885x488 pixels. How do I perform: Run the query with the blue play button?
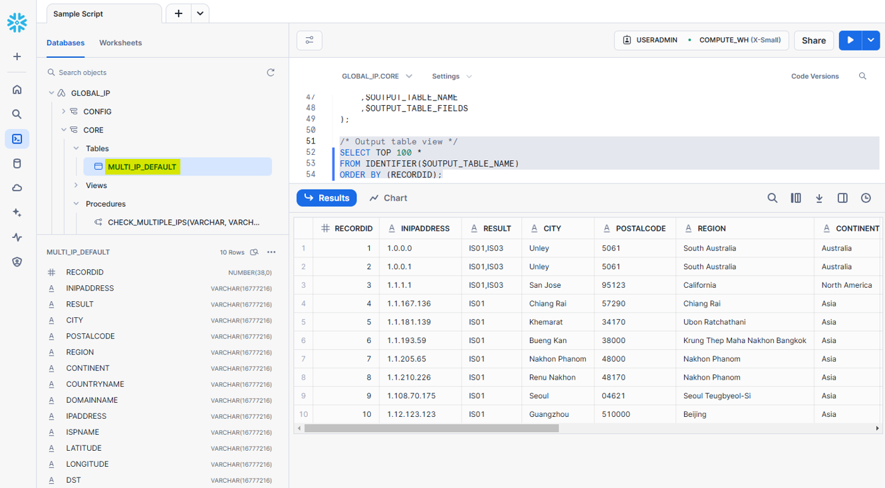click(850, 41)
